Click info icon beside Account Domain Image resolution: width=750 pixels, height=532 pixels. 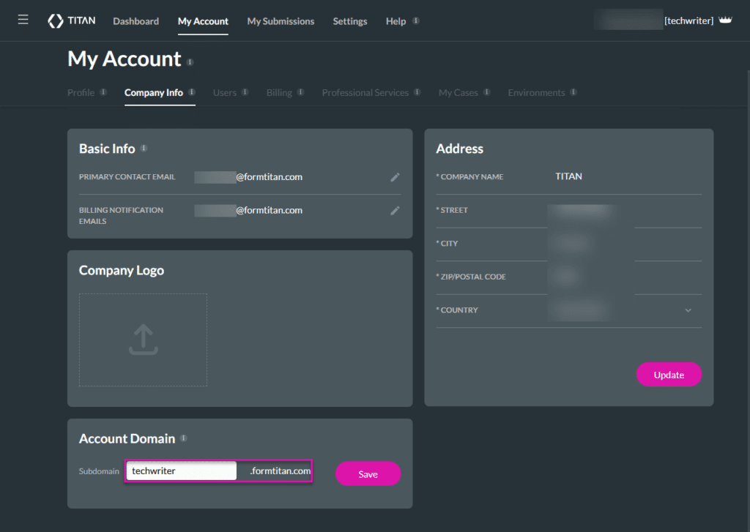[x=184, y=438]
